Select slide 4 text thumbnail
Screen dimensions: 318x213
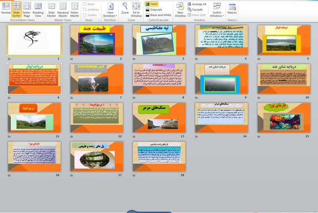pyautogui.click(x=221, y=40)
